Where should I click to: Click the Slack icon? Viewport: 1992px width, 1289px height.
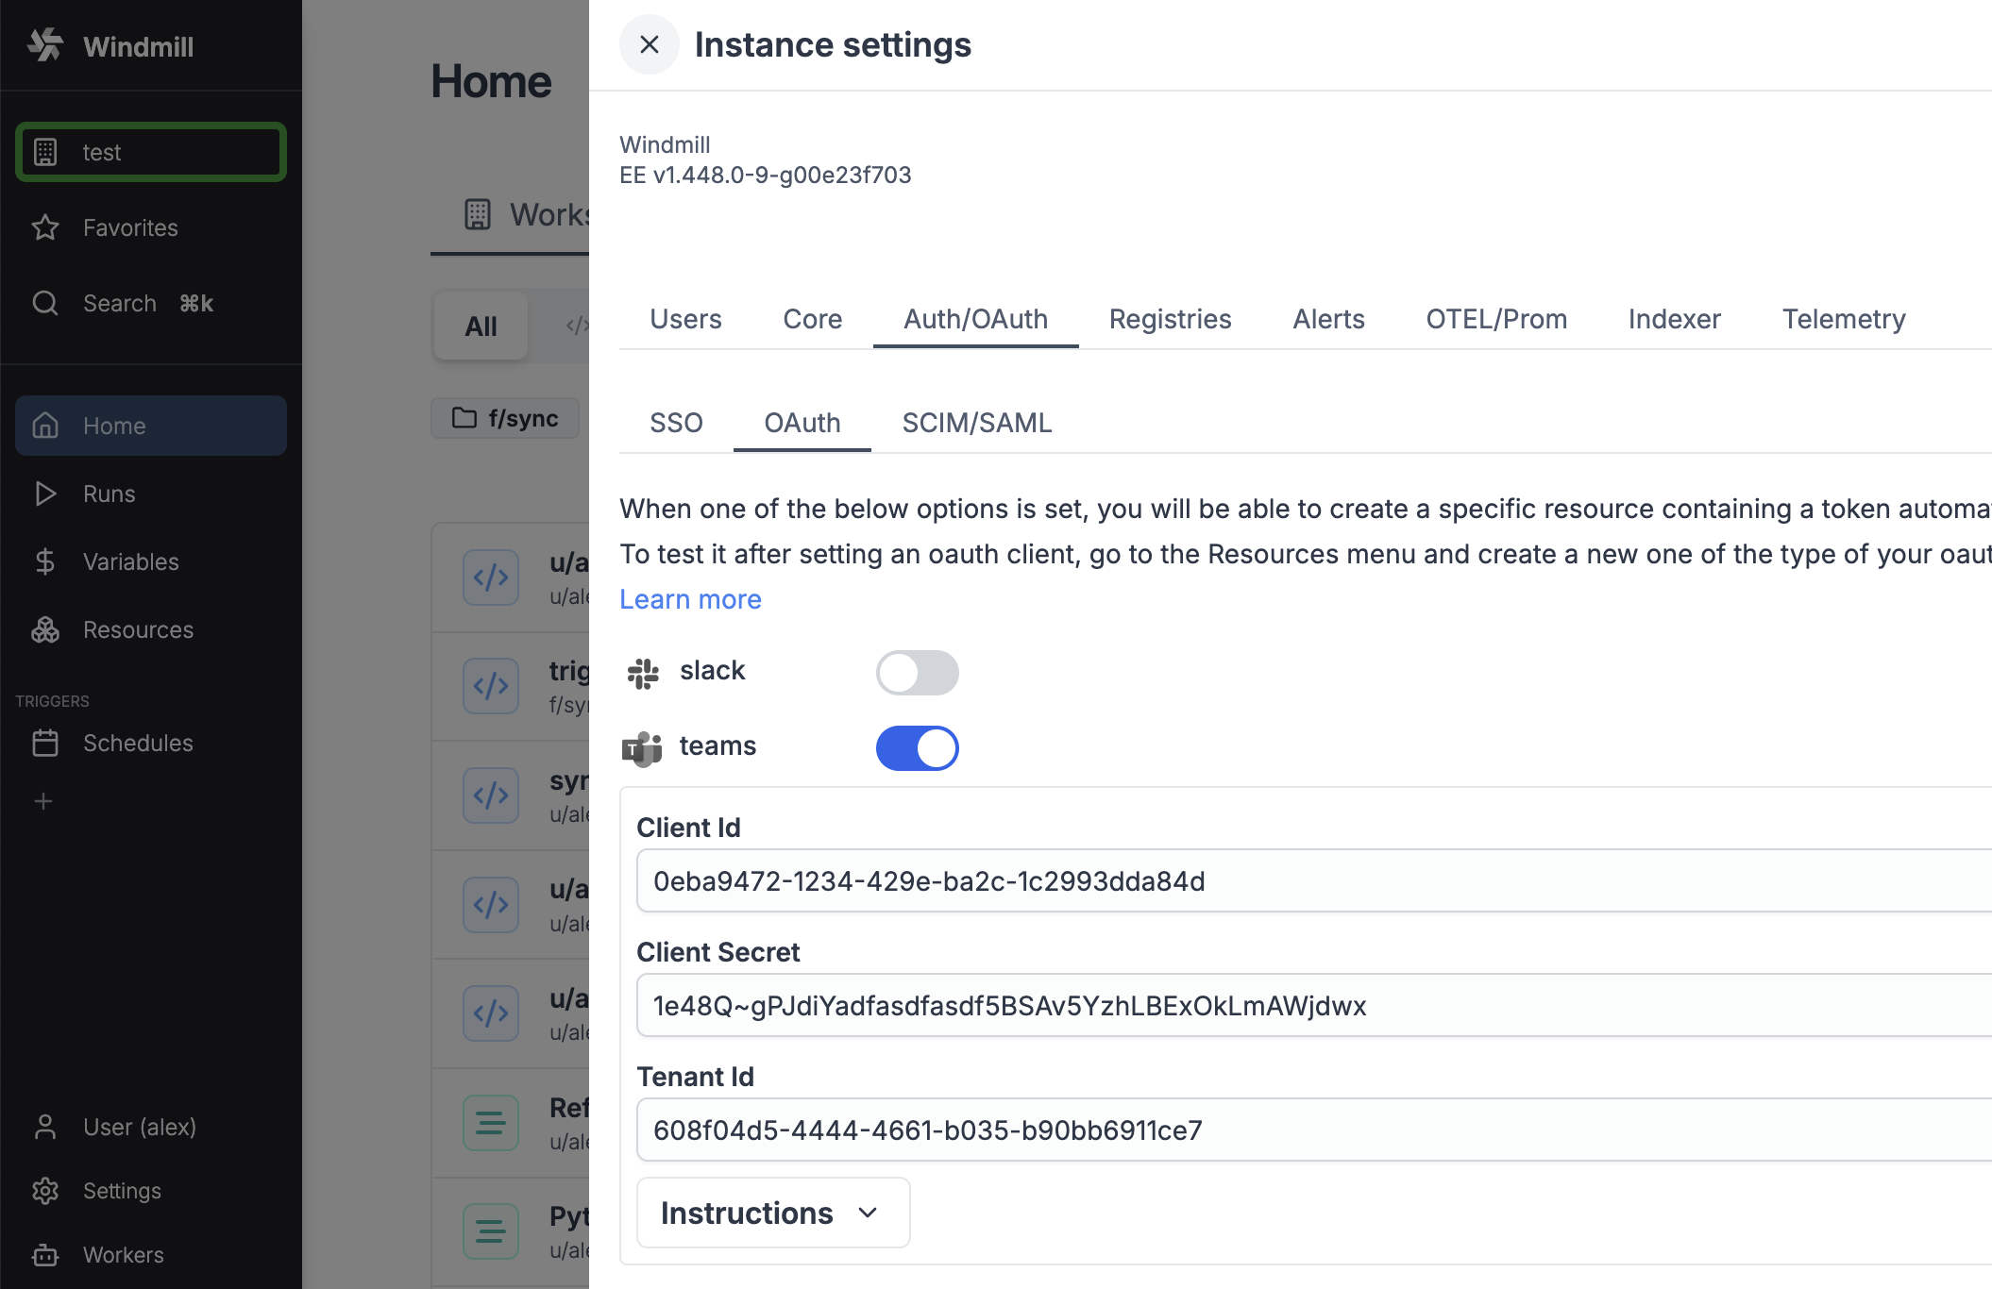643,672
